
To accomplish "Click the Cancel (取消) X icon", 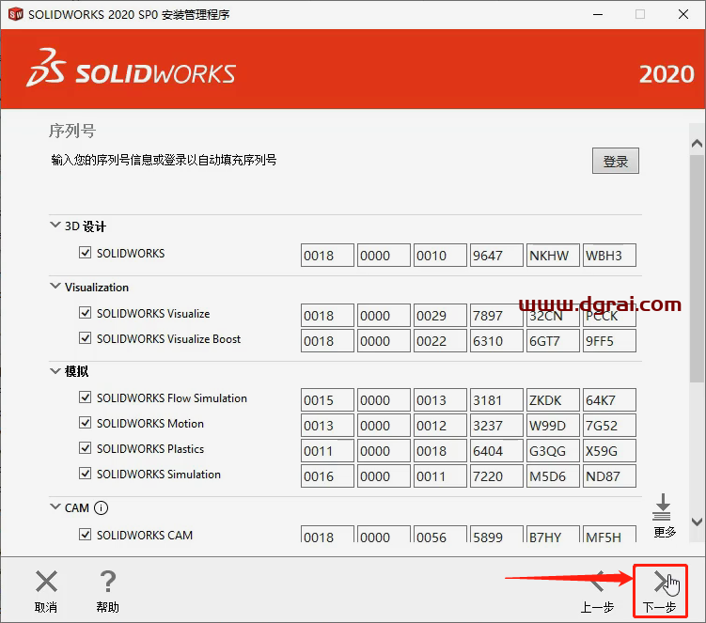I will tap(46, 581).
